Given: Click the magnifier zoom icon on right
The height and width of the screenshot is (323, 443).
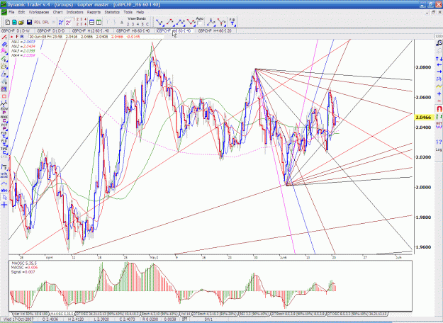Looking at the screenshot, I should (x=439, y=43).
